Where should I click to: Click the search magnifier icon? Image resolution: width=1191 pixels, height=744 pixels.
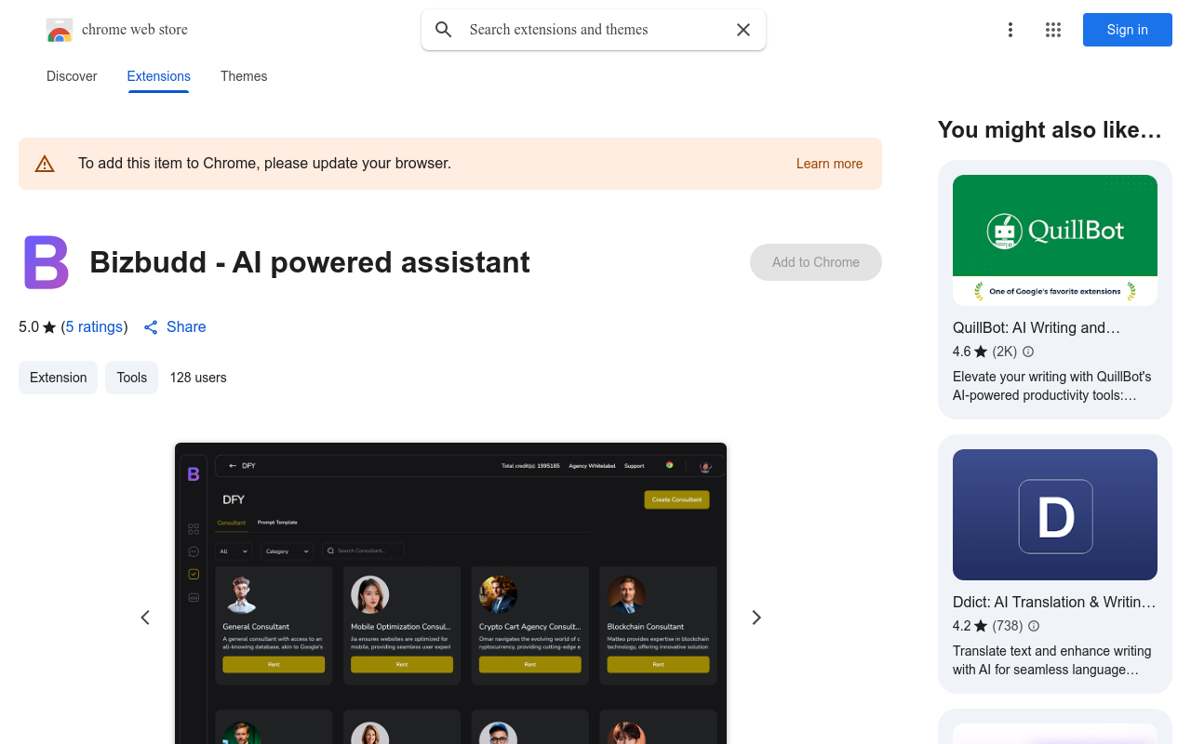click(444, 30)
